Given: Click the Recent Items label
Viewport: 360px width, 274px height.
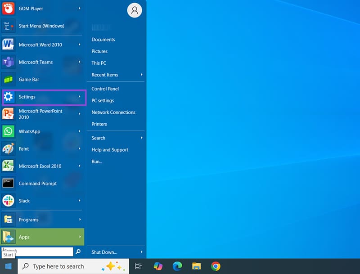Looking at the screenshot, I should pyautogui.click(x=105, y=75).
